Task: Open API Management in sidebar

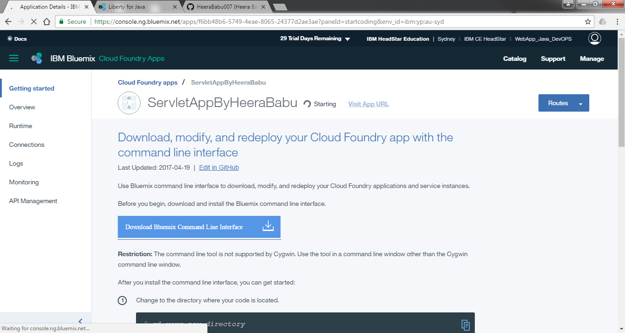Action: pyautogui.click(x=33, y=201)
